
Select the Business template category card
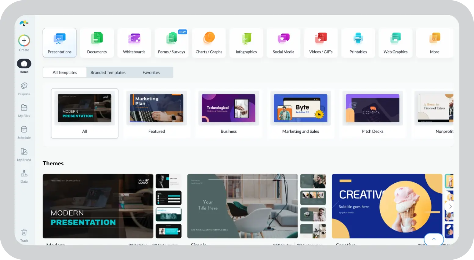point(229,113)
